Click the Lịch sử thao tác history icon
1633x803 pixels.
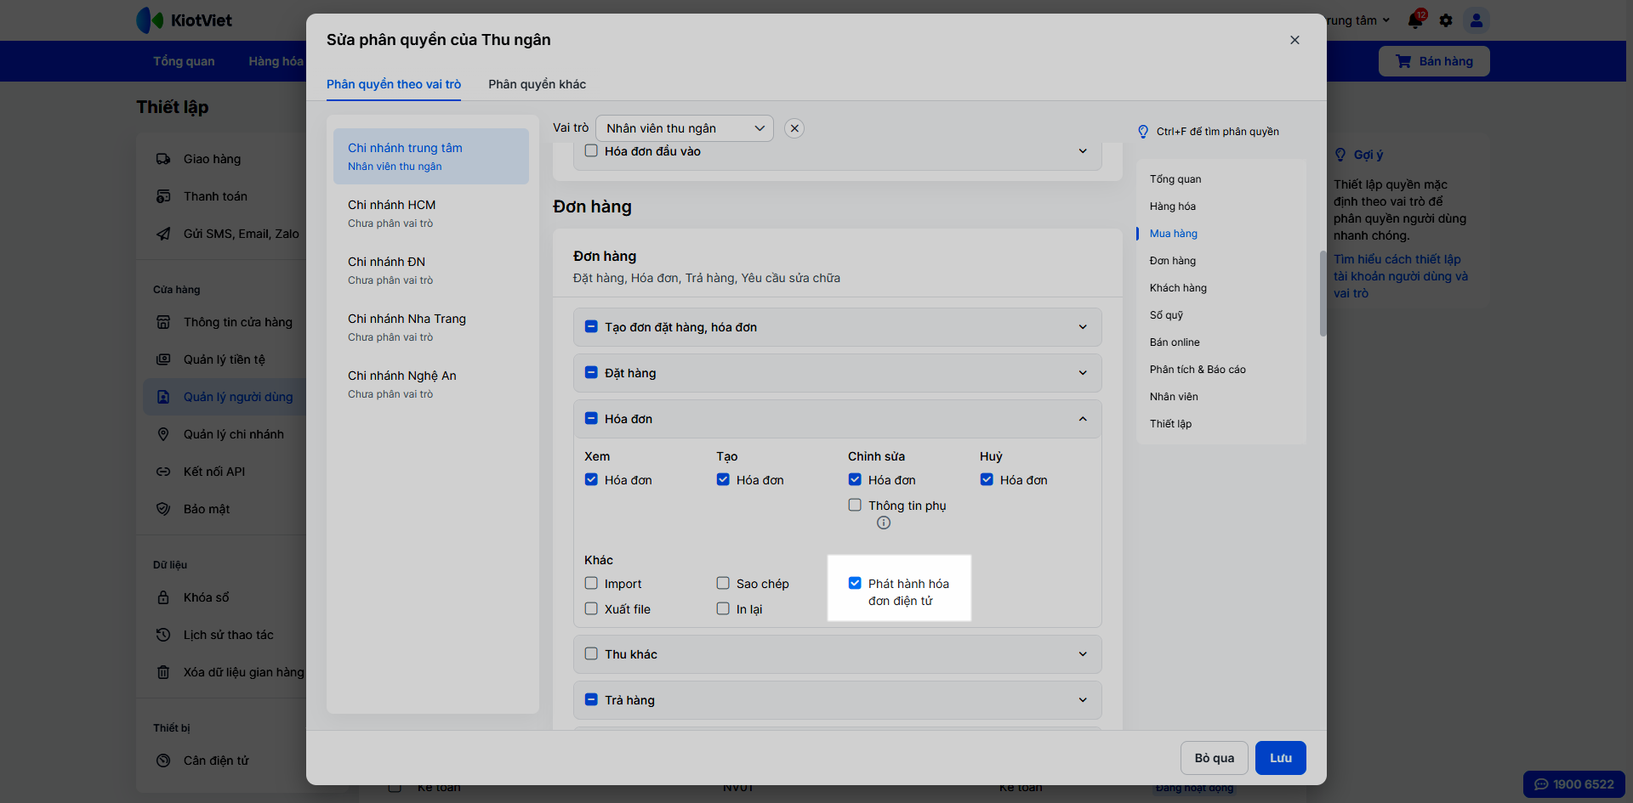(163, 635)
